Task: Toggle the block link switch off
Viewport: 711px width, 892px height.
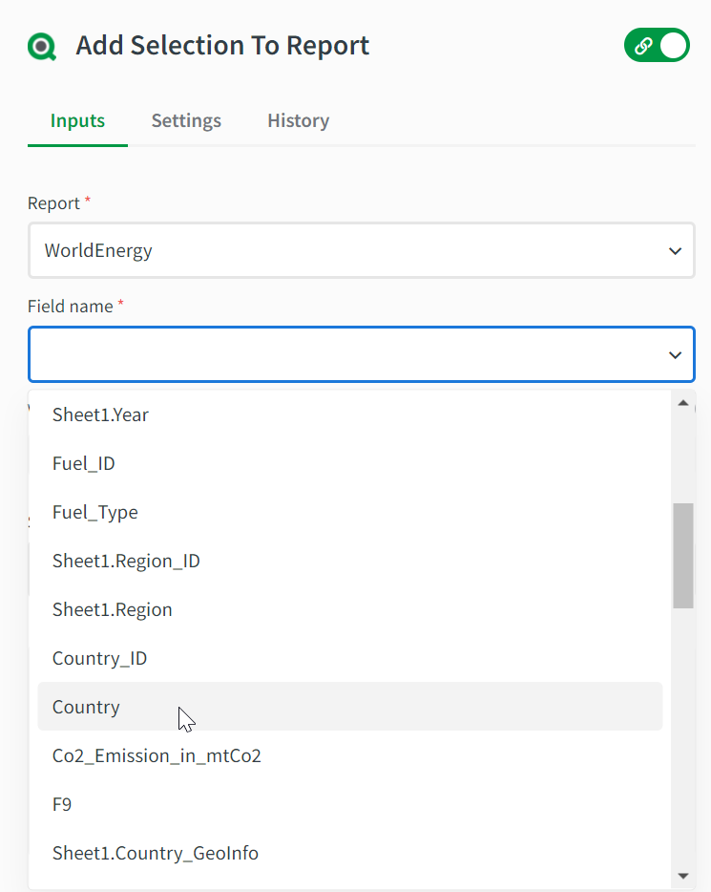Action: point(657,45)
